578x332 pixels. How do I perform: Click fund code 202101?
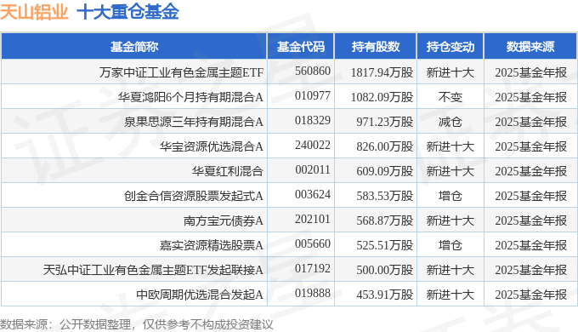313,220
